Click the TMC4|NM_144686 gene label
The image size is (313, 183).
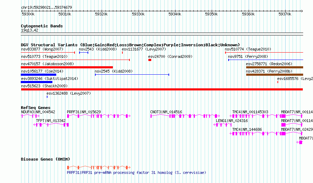247,129
